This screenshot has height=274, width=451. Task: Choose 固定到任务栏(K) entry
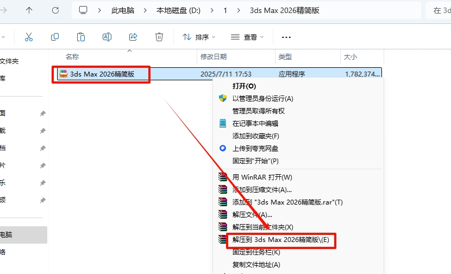coord(256,252)
